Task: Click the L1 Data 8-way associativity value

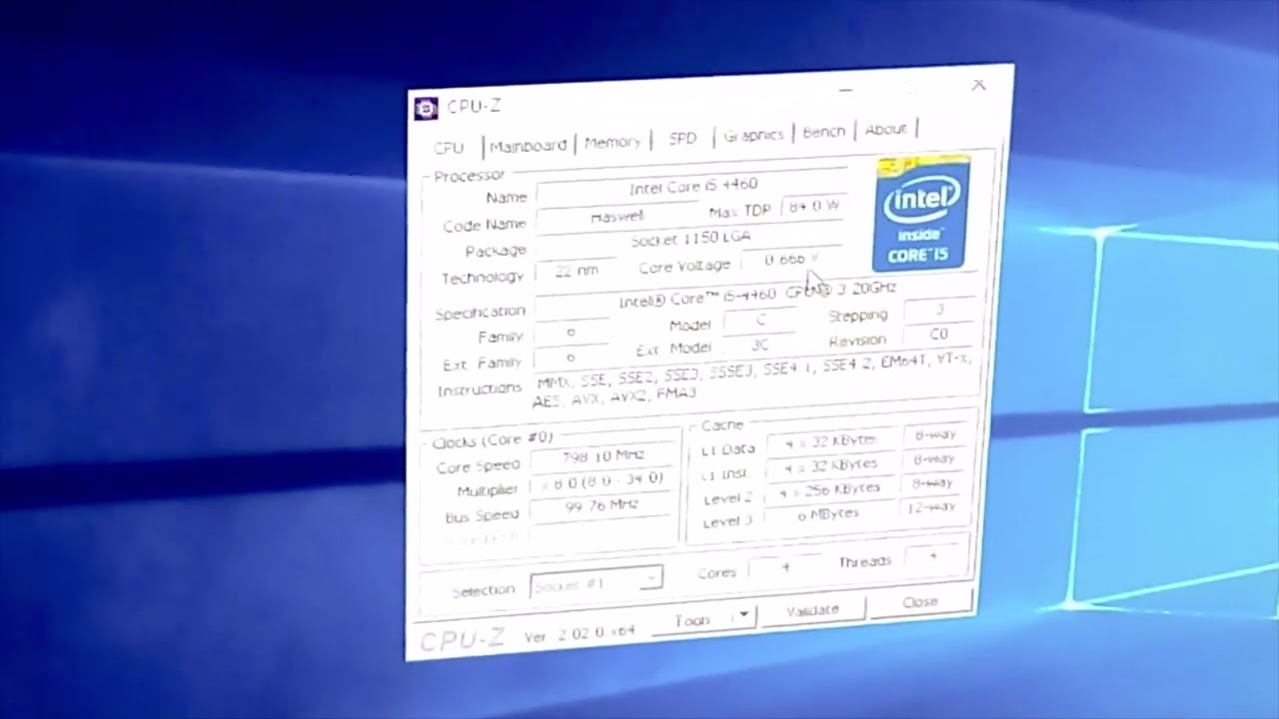Action: tap(934, 435)
